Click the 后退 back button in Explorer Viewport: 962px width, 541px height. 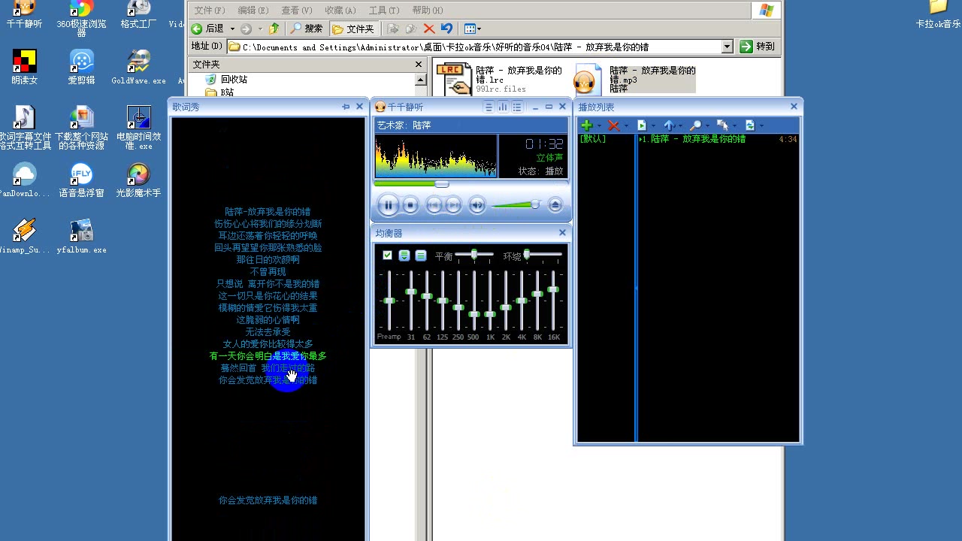point(207,29)
